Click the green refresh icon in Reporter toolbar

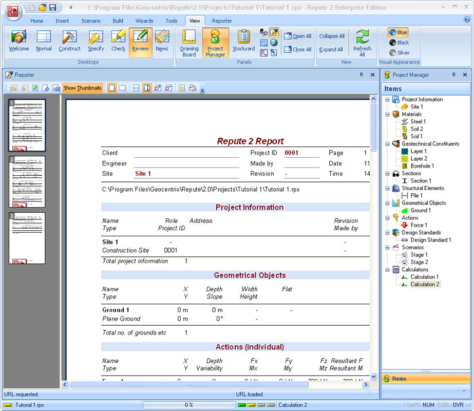35,88
